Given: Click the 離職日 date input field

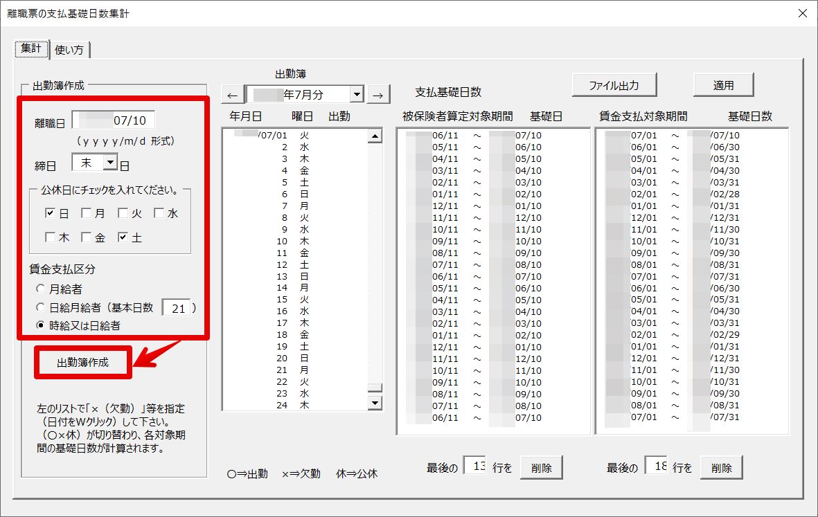Looking at the screenshot, I should tap(114, 120).
